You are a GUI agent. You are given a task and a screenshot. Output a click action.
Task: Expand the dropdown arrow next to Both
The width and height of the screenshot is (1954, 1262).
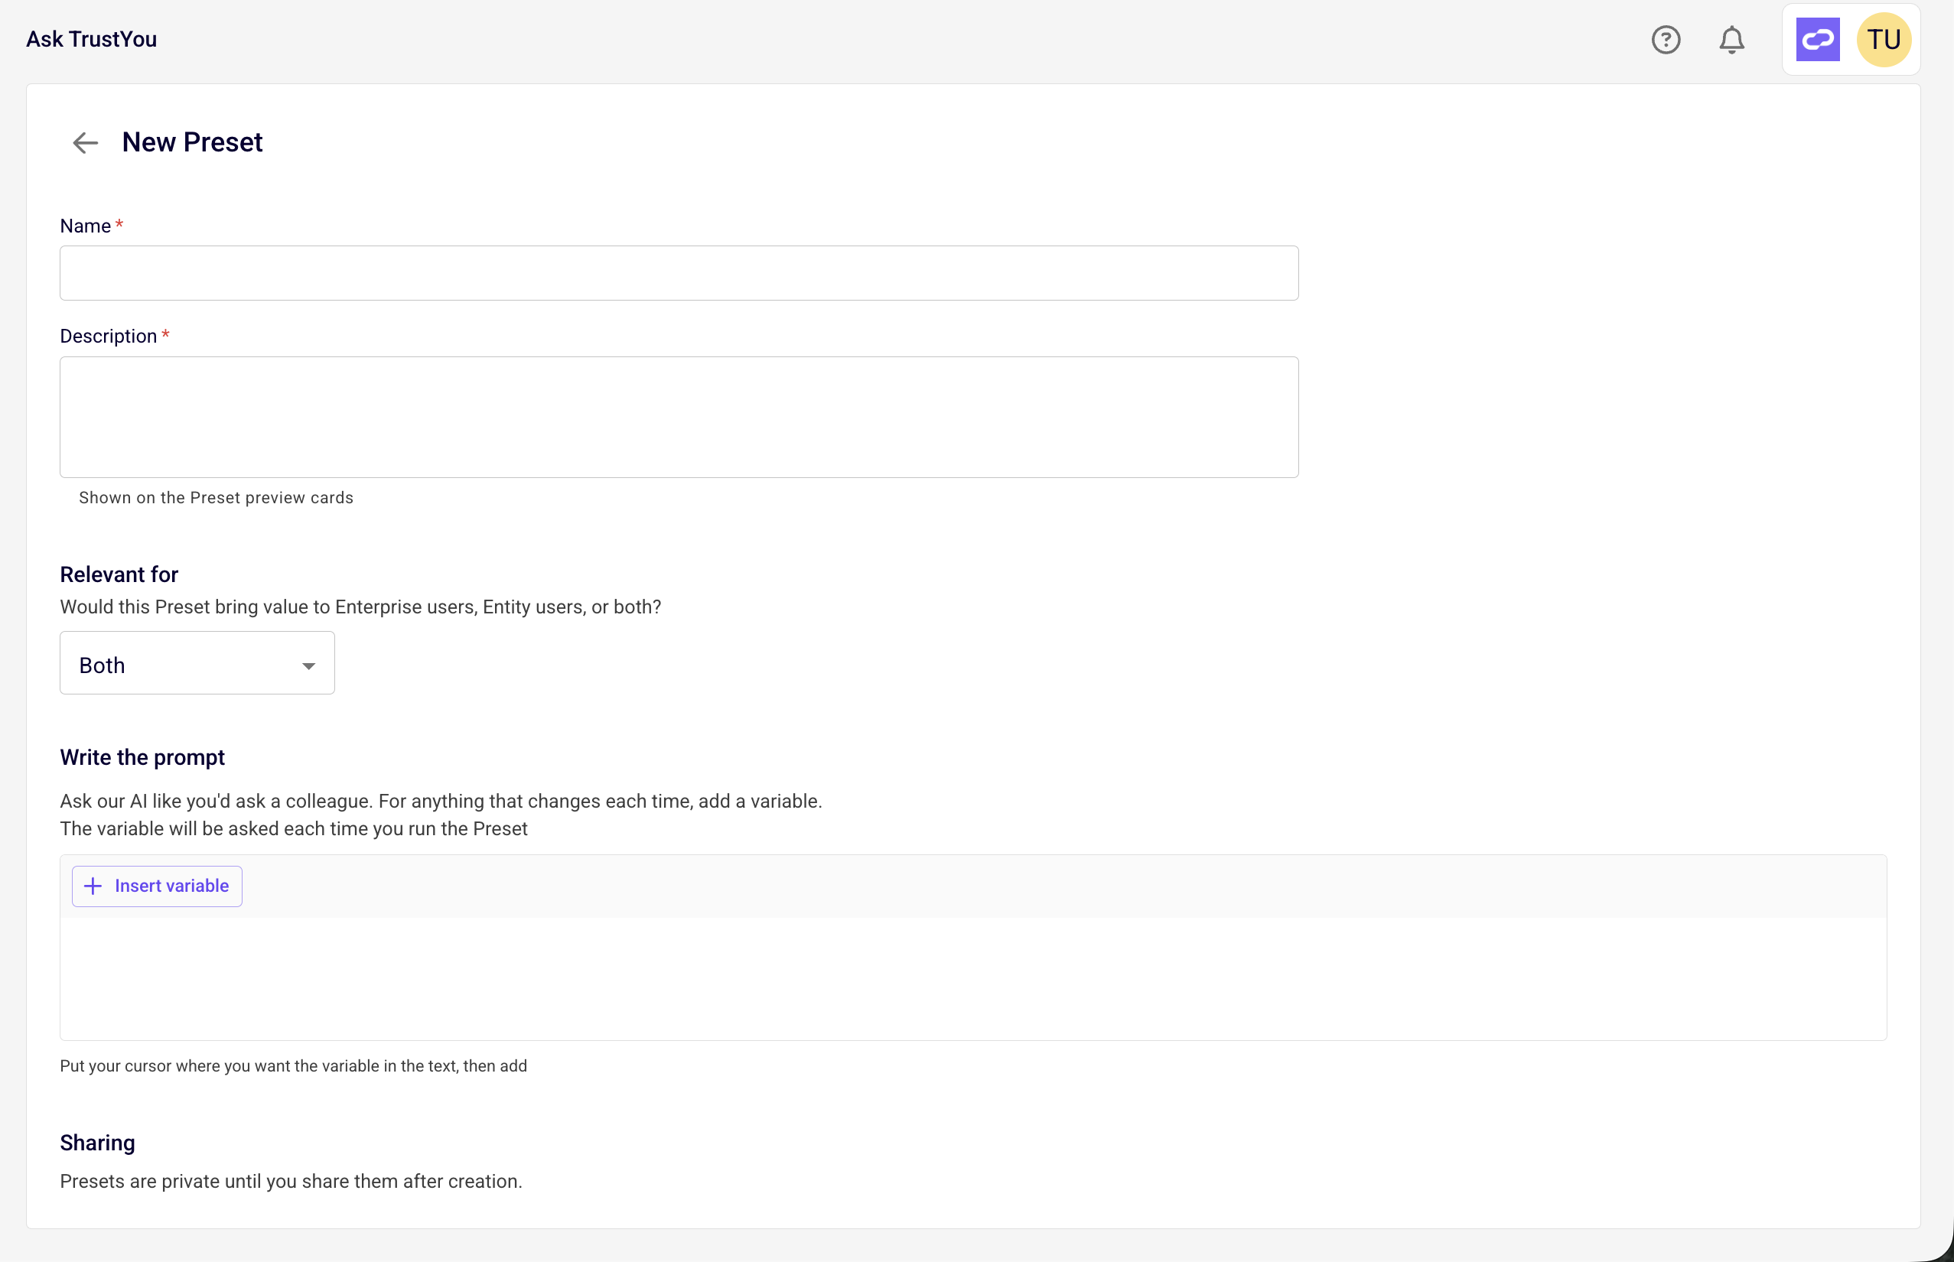[308, 665]
